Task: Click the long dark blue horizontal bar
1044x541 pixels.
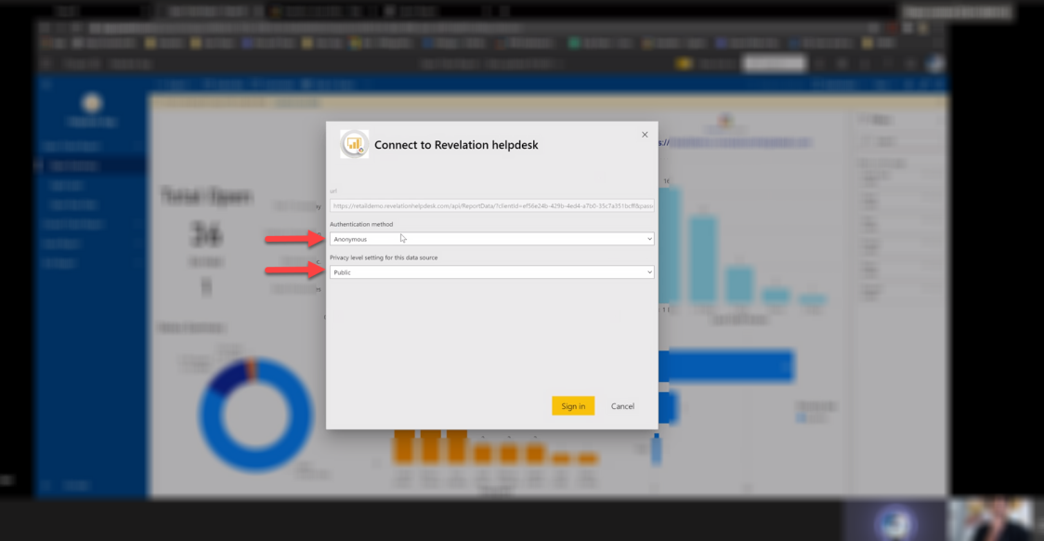Action: pos(726,366)
